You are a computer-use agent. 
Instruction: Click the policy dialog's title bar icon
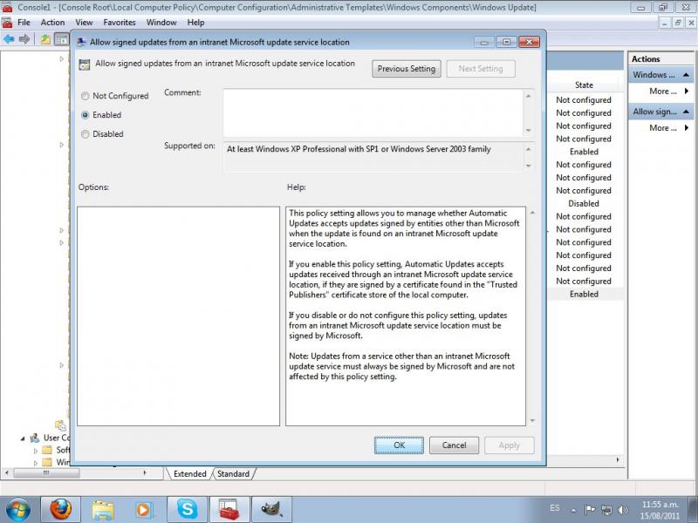81,42
